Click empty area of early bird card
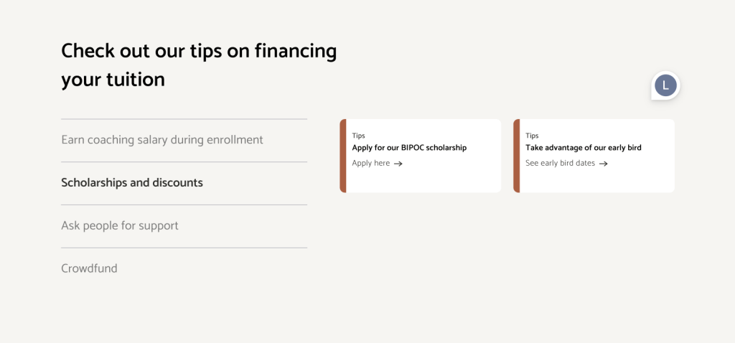Image resolution: width=735 pixels, height=343 pixels. click(632, 179)
